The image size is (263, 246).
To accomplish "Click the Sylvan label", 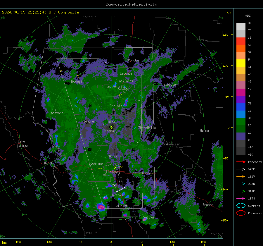I will pos(112,86).
